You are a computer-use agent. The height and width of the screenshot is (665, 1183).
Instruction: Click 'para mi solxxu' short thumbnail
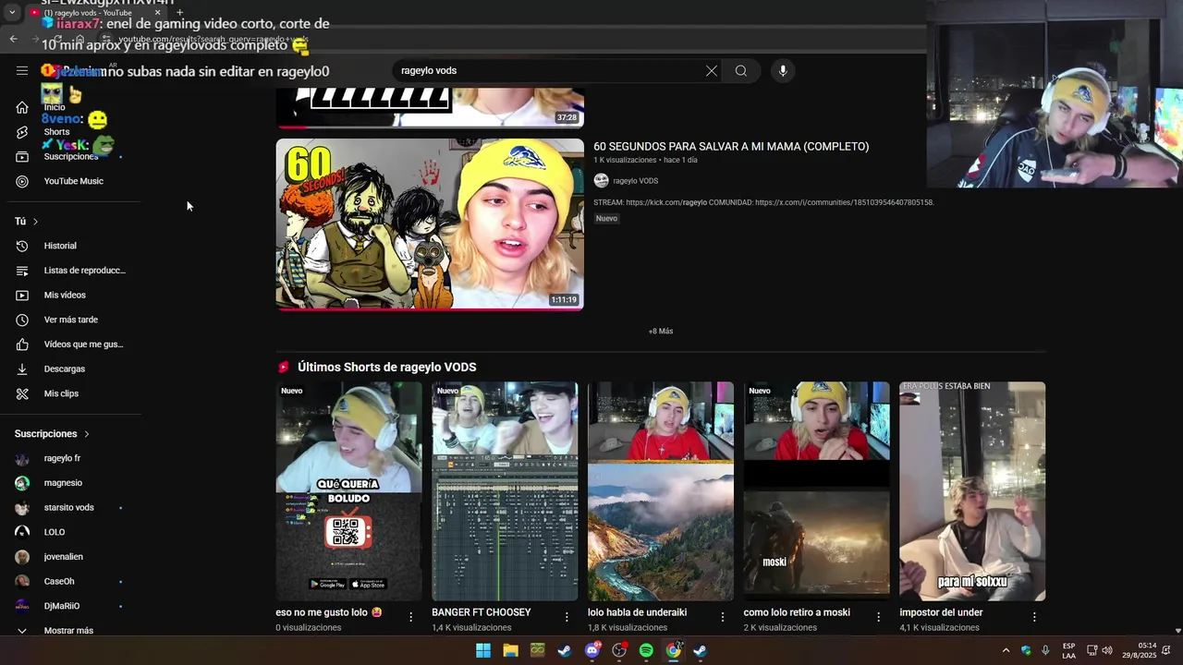(972, 491)
